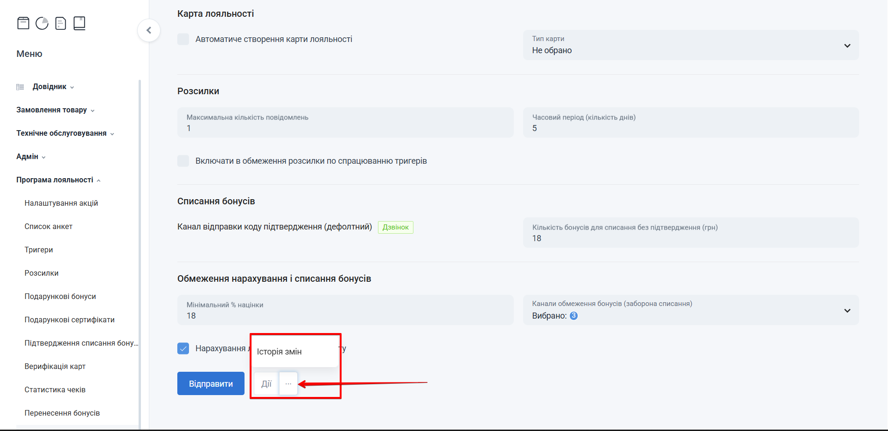Uncheck the checked Нарахування checkbox

[183, 348]
